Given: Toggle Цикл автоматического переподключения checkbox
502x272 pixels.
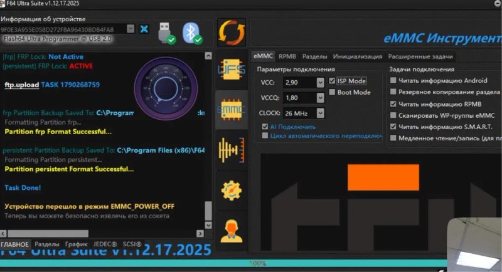Looking at the screenshot, I should tap(265, 135).
